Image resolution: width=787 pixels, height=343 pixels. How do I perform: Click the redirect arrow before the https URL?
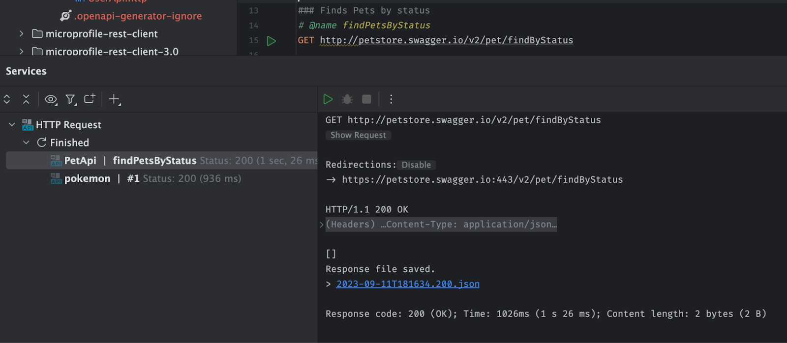tap(331, 180)
